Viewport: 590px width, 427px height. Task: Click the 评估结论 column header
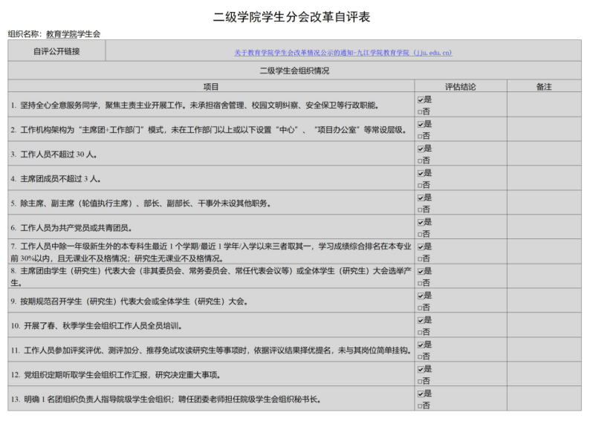click(x=461, y=87)
